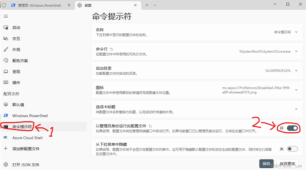Minimize the terminal window
This screenshot has height=170, width=306.
pyautogui.click(x=275, y=4)
